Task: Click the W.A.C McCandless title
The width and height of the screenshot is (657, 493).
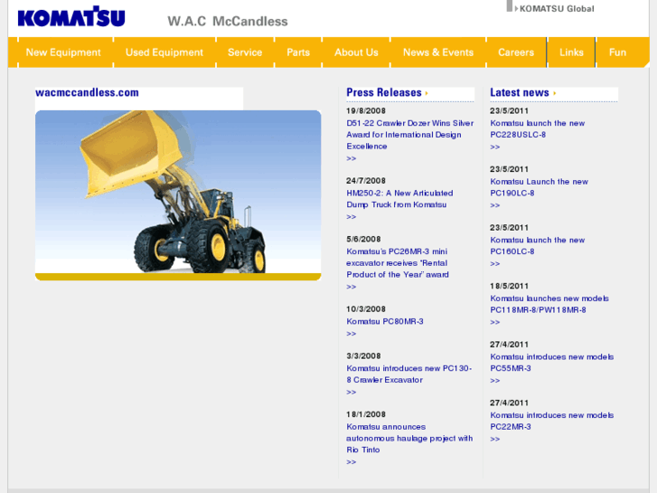Action: point(228,21)
